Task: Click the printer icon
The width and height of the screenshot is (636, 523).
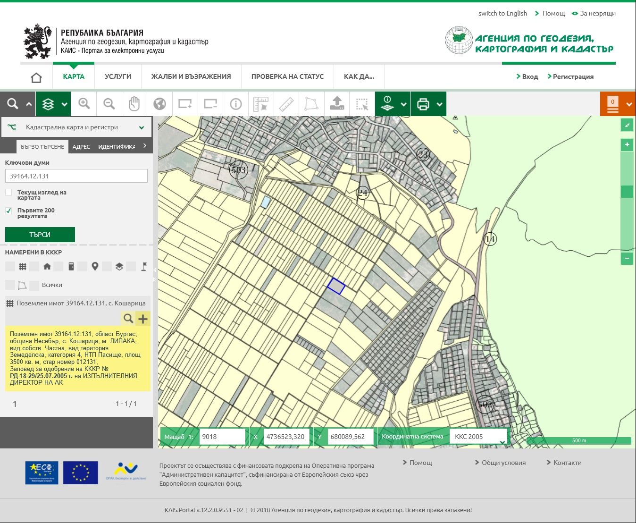Action: pyautogui.click(x=423, y=104)
